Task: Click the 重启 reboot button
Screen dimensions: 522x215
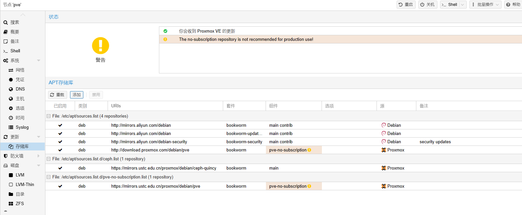Action: (x=406, y=5)
